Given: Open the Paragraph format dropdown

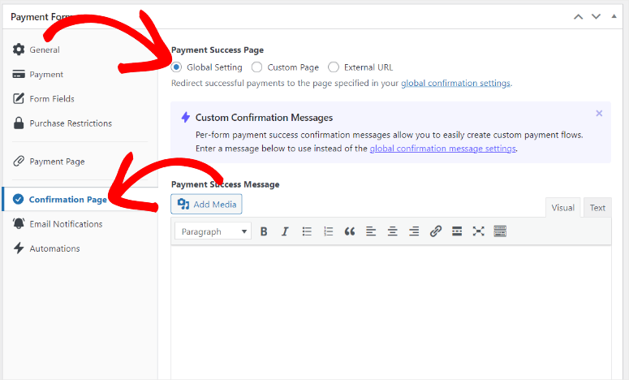Looking at the screenshot, I should [x=213, y=231].
